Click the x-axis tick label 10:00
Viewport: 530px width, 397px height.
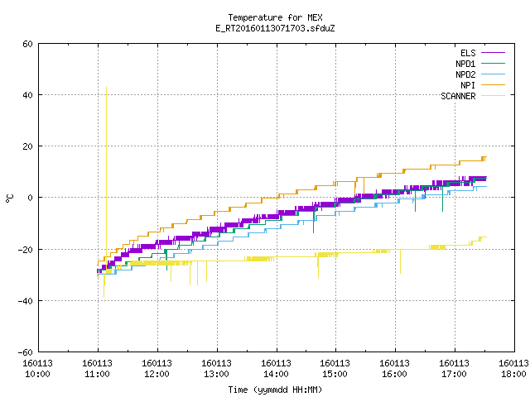37,374
